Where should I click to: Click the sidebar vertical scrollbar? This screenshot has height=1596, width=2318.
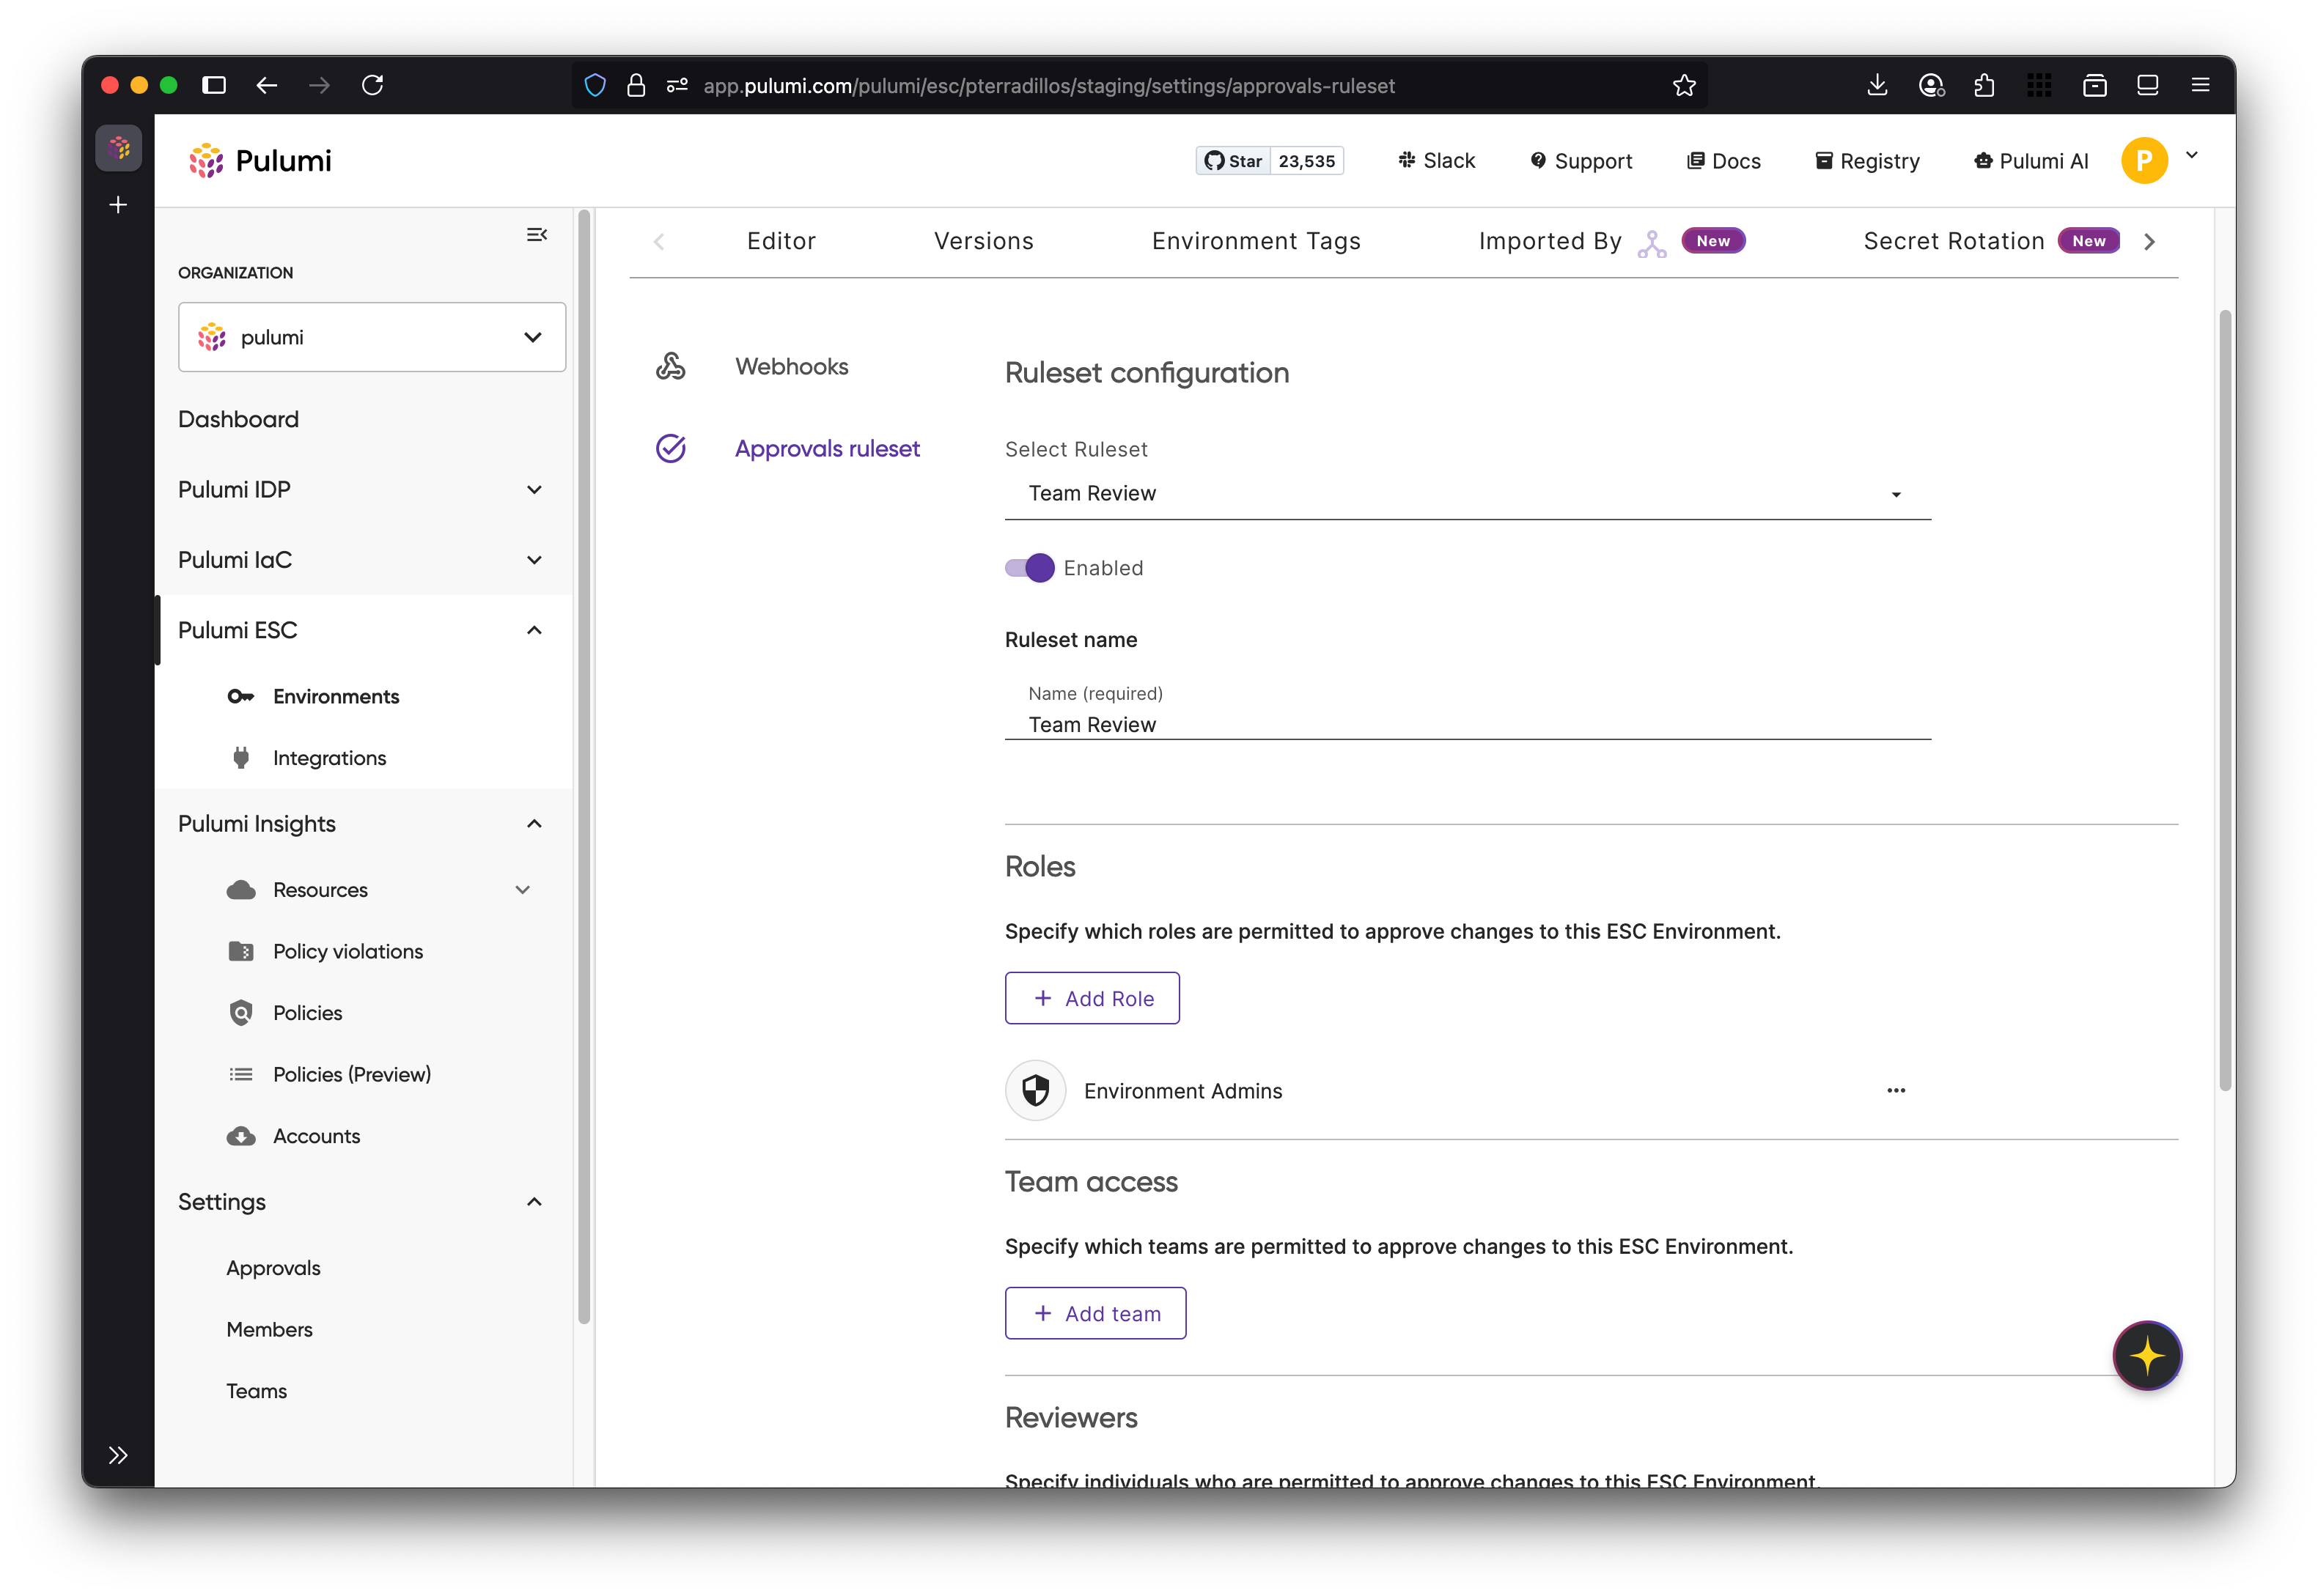point(584,766)
